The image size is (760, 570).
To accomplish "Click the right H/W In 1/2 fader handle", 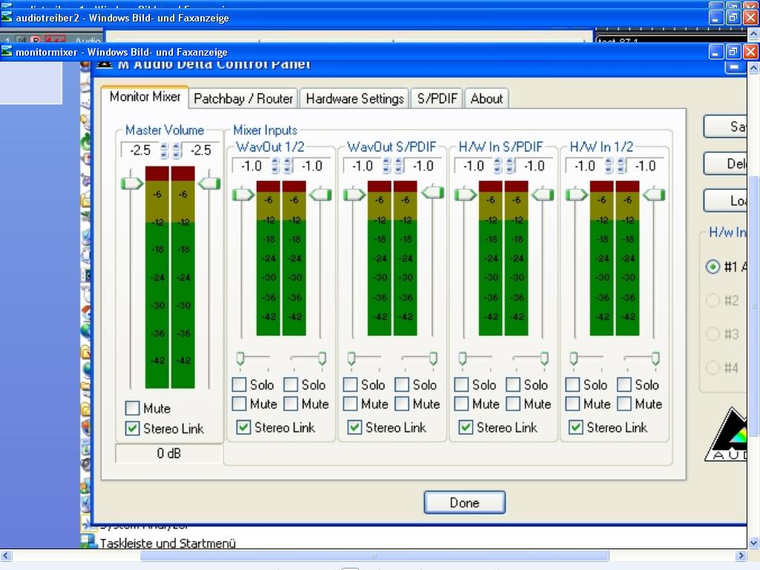I will [654, 195].
